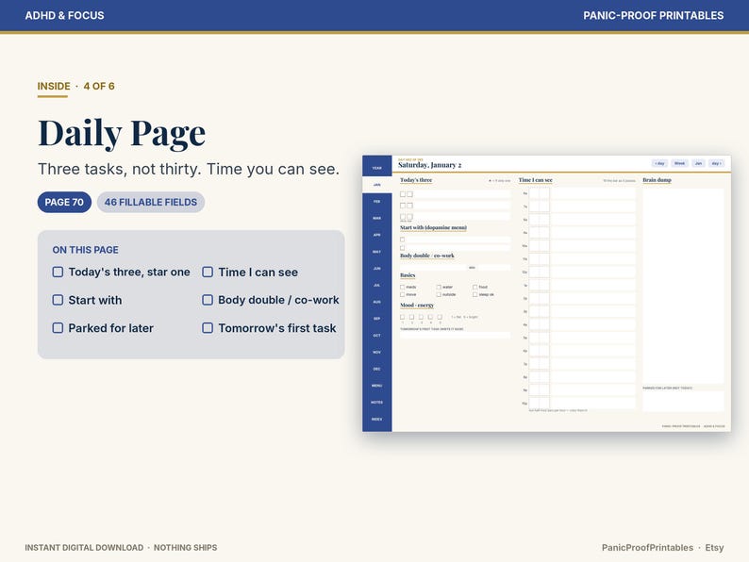Select the JAN month tab

[377, 185]
